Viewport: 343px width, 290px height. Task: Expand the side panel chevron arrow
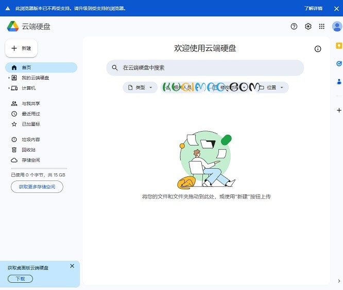339,281
